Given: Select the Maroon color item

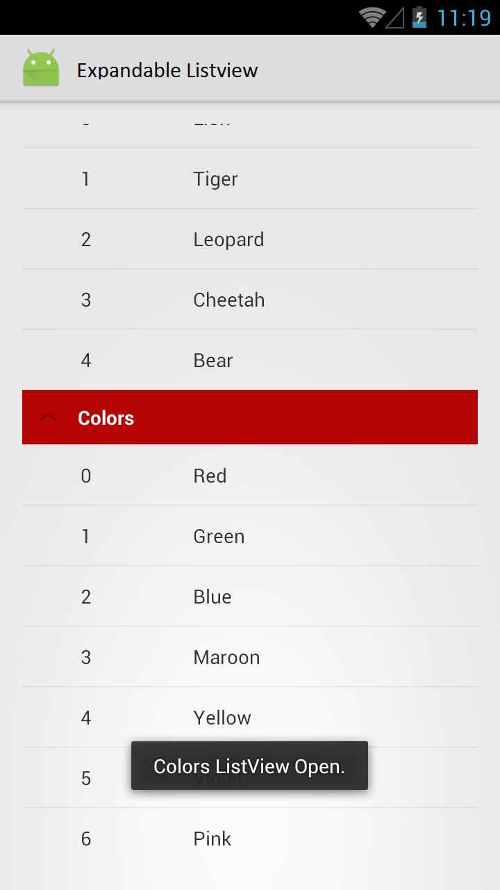Looking at the screenshot, I should (250, 657).
